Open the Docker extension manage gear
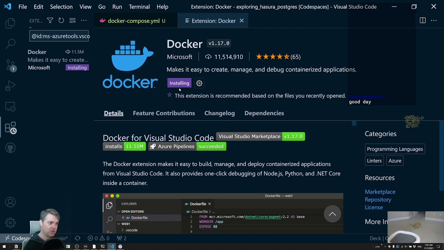444x250 pixels. pos(199,83)
